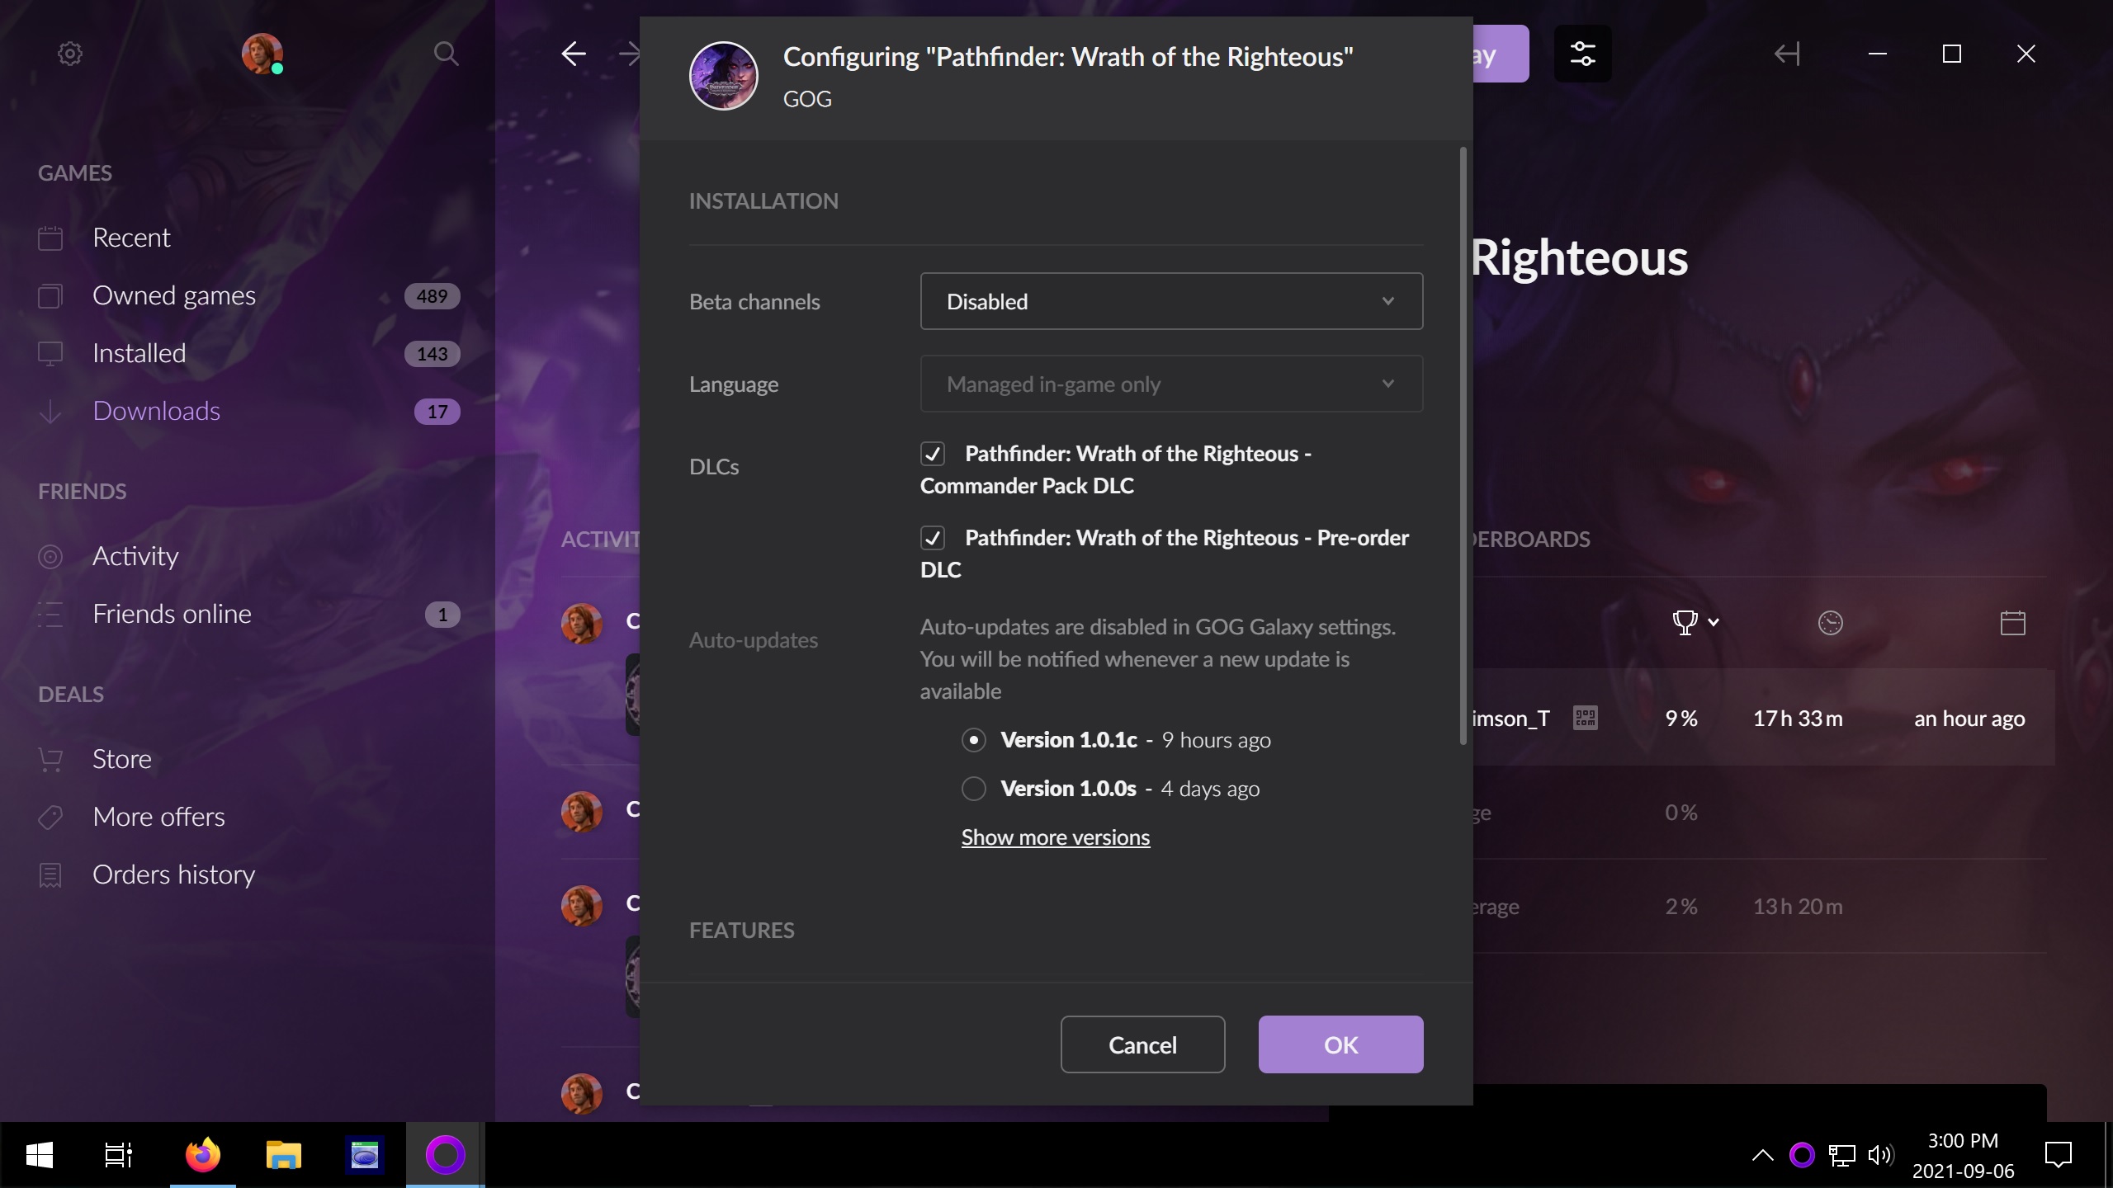The width and height of the screenshot is (2113, 1188).
Task: Click Show more versions link
Action: [1055, 837]
